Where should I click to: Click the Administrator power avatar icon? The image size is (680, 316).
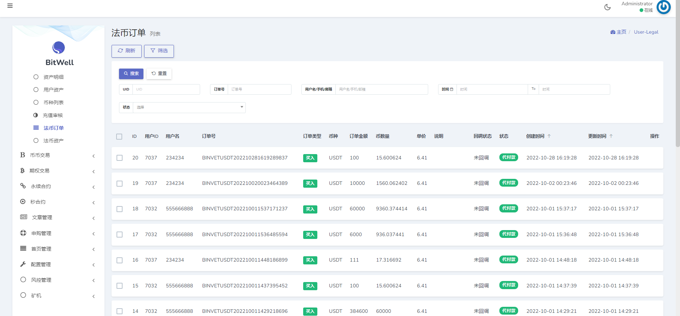[663, 7]
